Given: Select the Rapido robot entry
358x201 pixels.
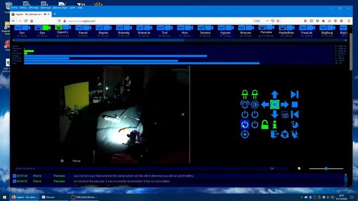Looking at the screenshot, I should pyautogui.click(x=103, y=31).
